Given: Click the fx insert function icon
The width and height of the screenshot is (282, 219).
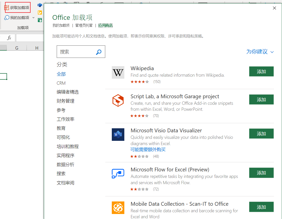Looking at the screenshot, I should pos(9,38).
